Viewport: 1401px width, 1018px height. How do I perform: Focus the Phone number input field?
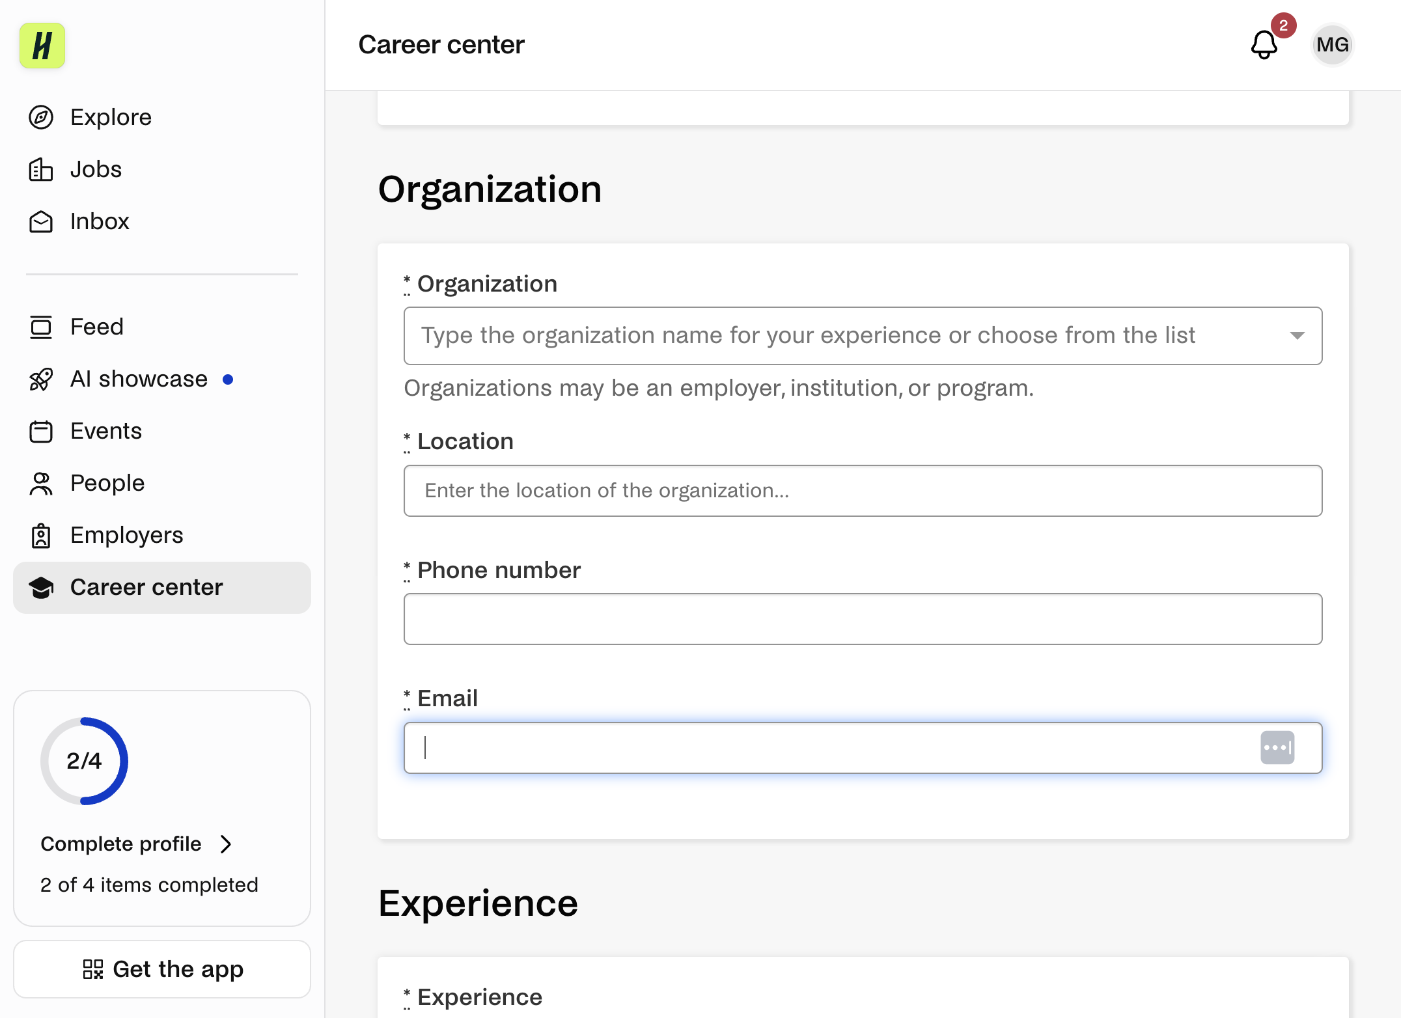(863, 619)
